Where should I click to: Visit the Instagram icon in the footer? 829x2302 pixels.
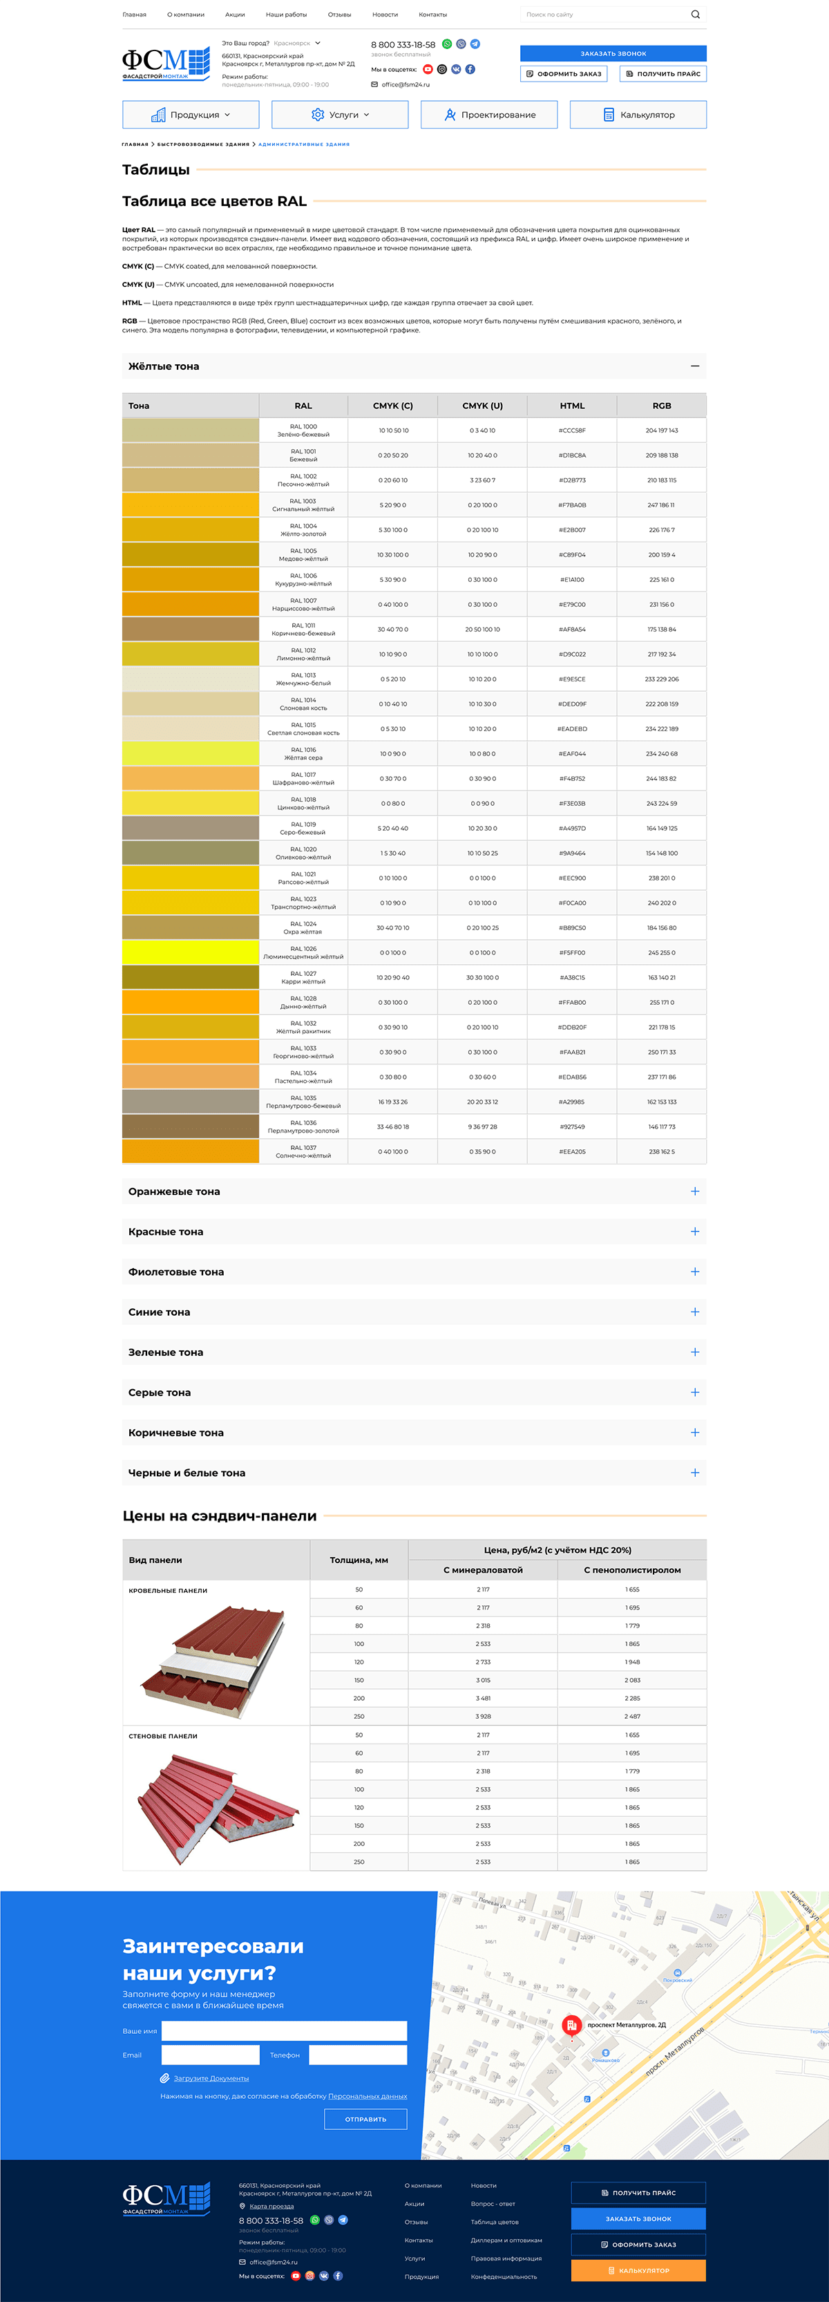coord(310,2275)
